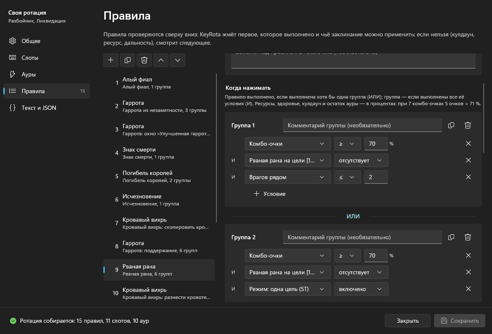The image size is (492, 334).
Task: Copy Группа 2 with duplicate icon
Action: [451, 237]
